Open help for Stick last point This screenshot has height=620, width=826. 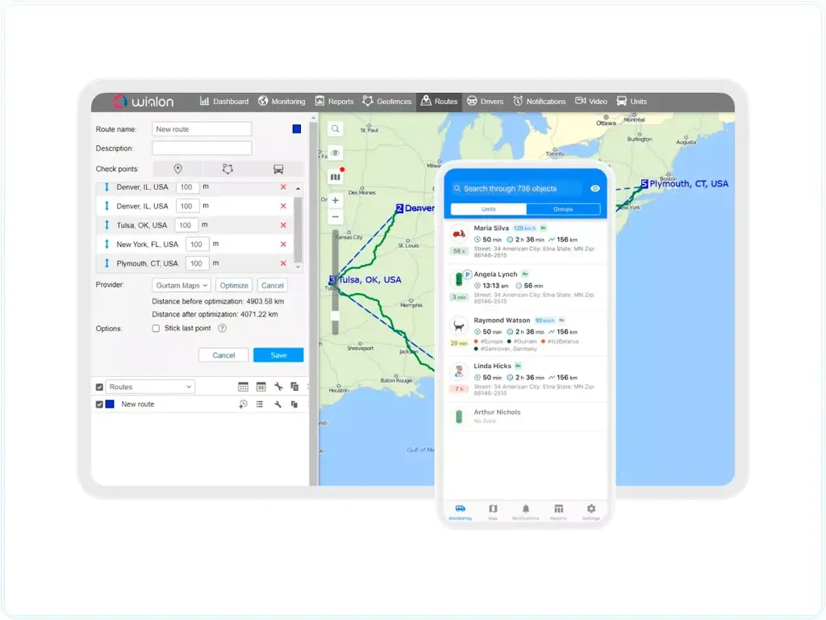(223, 329)
